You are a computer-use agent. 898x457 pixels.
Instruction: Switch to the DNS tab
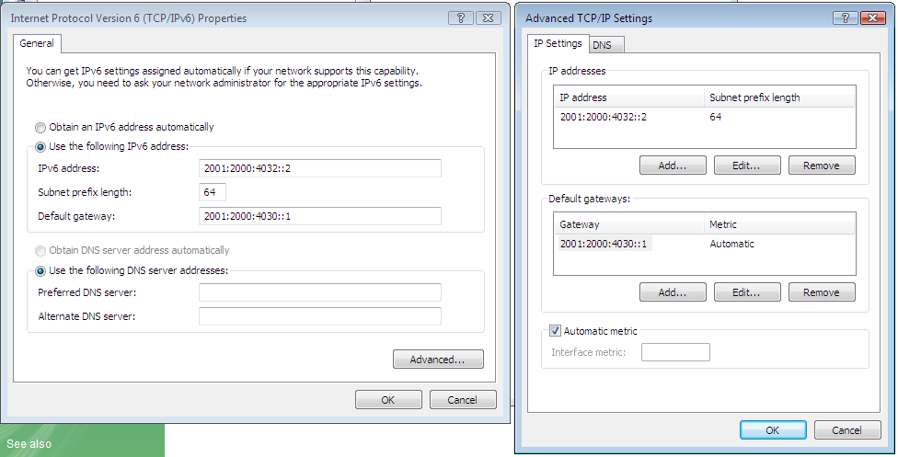607,45
